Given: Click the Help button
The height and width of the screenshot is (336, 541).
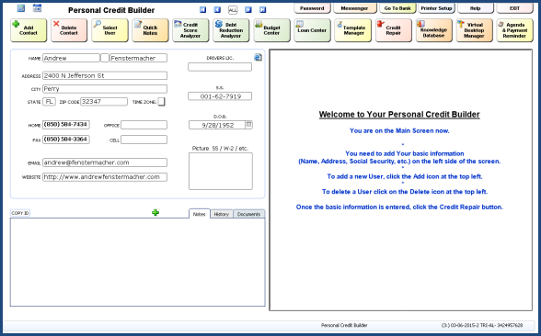Looking at the screenshot, I should coord(476,8).
